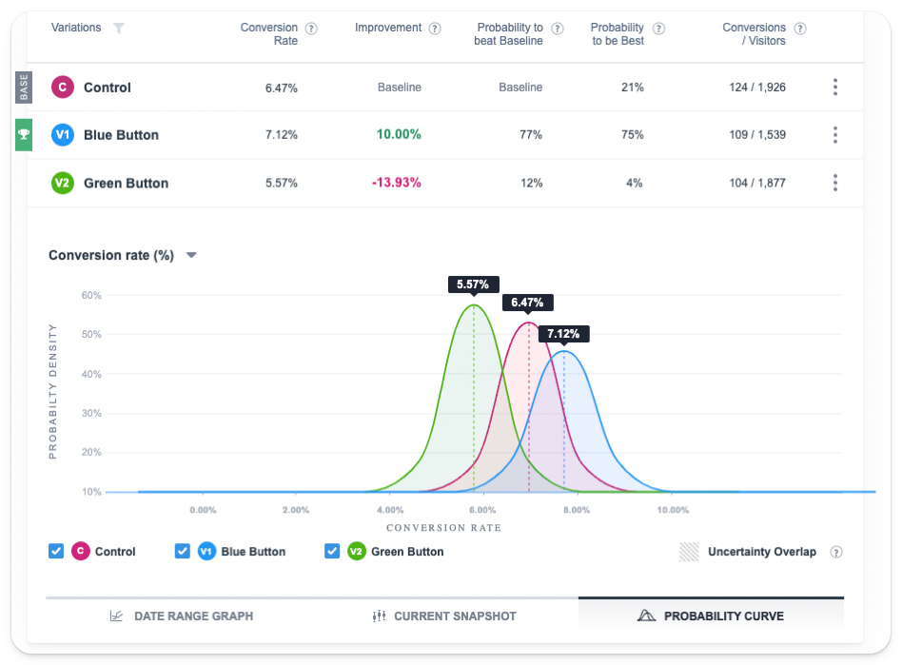Open the help tooltip for Probability to beat Baseline
This screenshot has height=665, width=902.
558,29
